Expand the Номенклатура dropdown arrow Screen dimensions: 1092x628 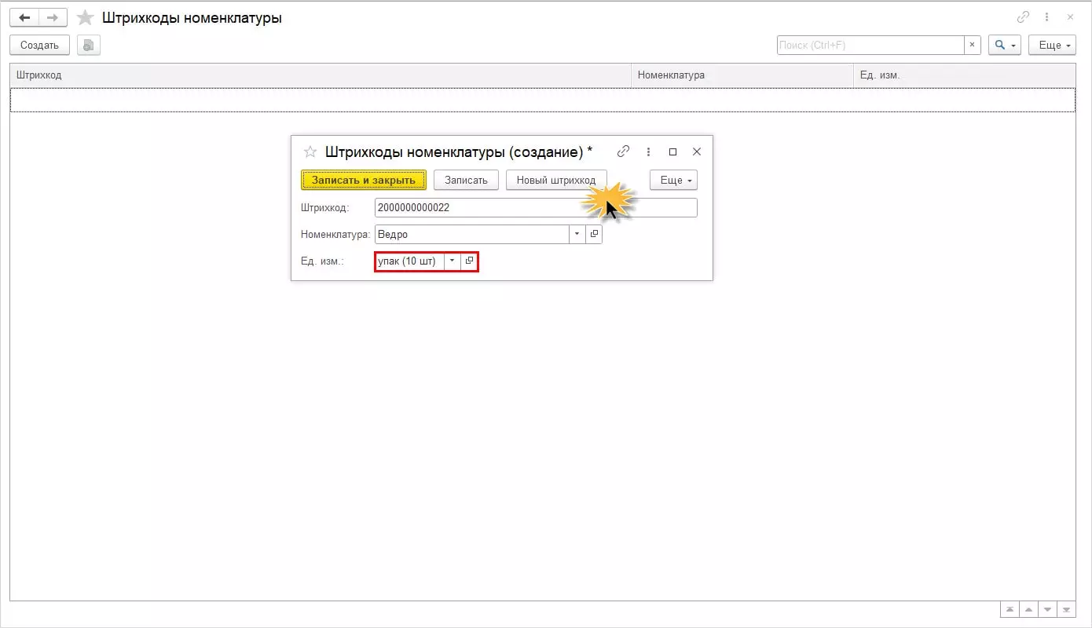[577, 234]
